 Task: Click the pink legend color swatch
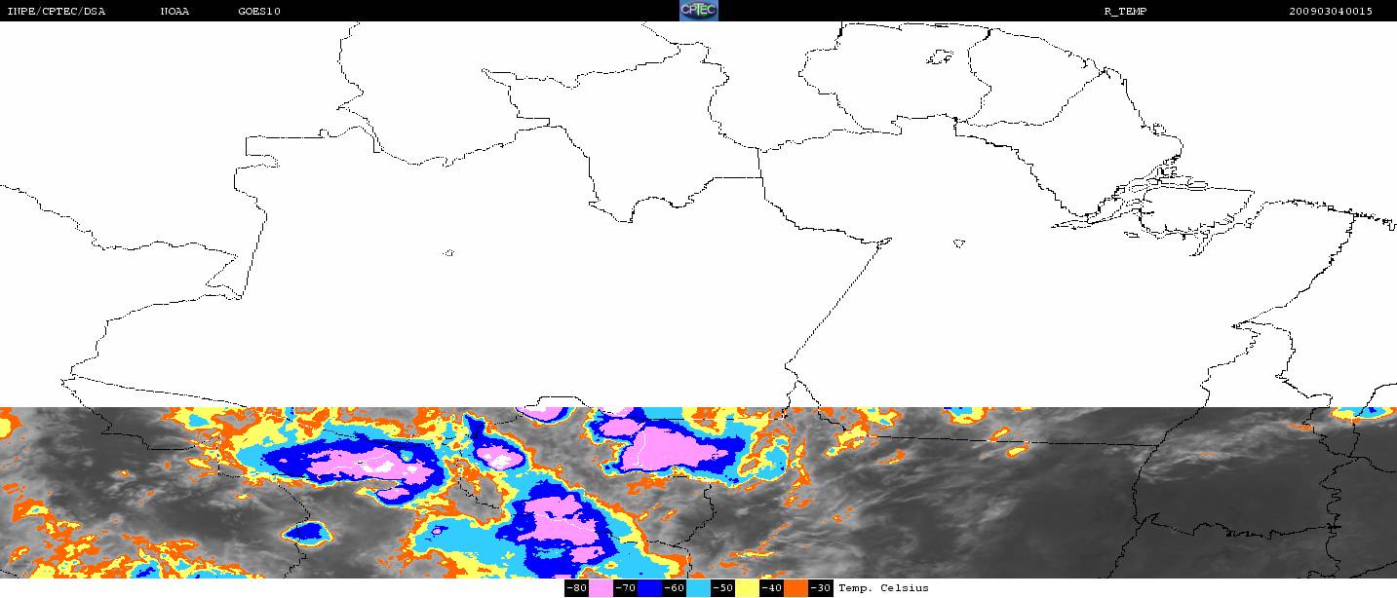pyautogui.click(x=601, y=588)
